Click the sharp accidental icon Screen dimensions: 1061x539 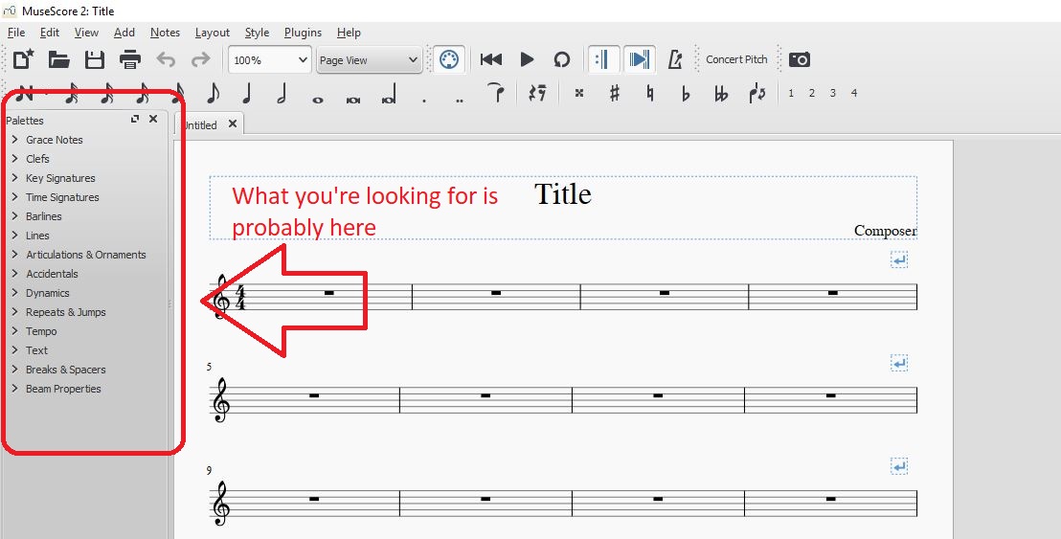point(615,93)
